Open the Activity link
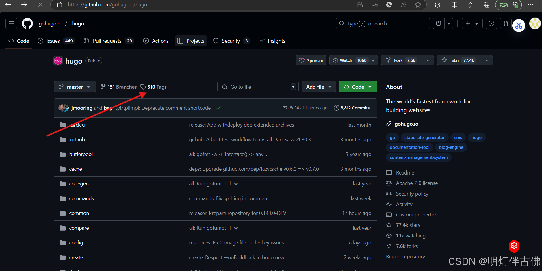The height and width of the screenshot is (271, 542). click(400, 204)
